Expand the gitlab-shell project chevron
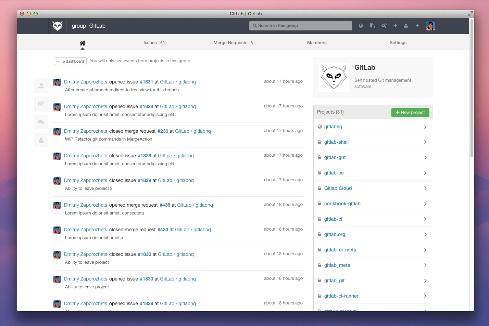Image resolution: width=489 pixels, height=326 pixels. click(425, 142)
